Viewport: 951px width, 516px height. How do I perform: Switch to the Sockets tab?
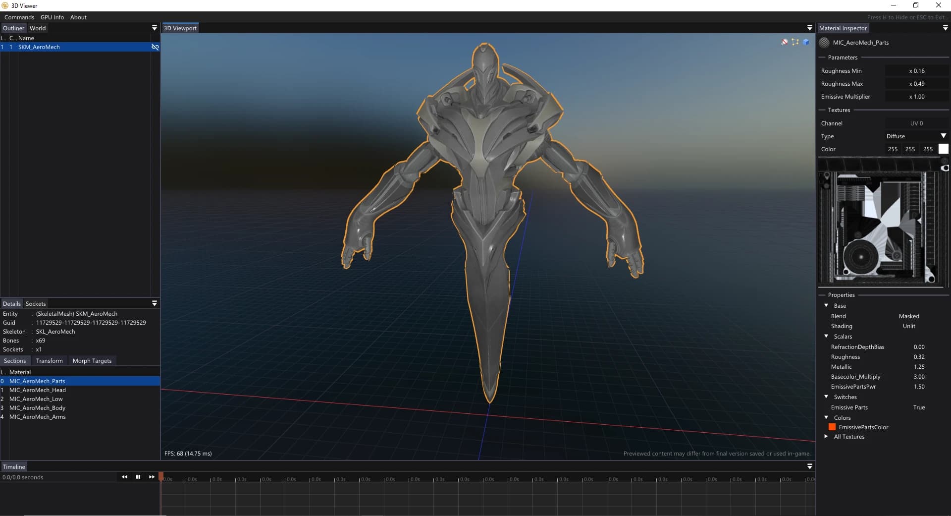coord(36,304)
